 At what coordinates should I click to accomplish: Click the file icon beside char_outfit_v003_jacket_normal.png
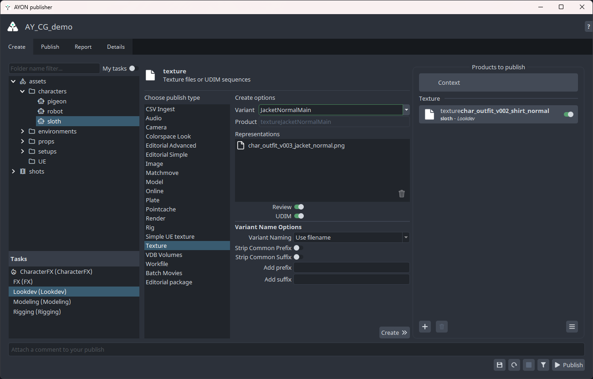(241, 146)
